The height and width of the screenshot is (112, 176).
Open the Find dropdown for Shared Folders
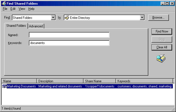(x=53, y=18)
